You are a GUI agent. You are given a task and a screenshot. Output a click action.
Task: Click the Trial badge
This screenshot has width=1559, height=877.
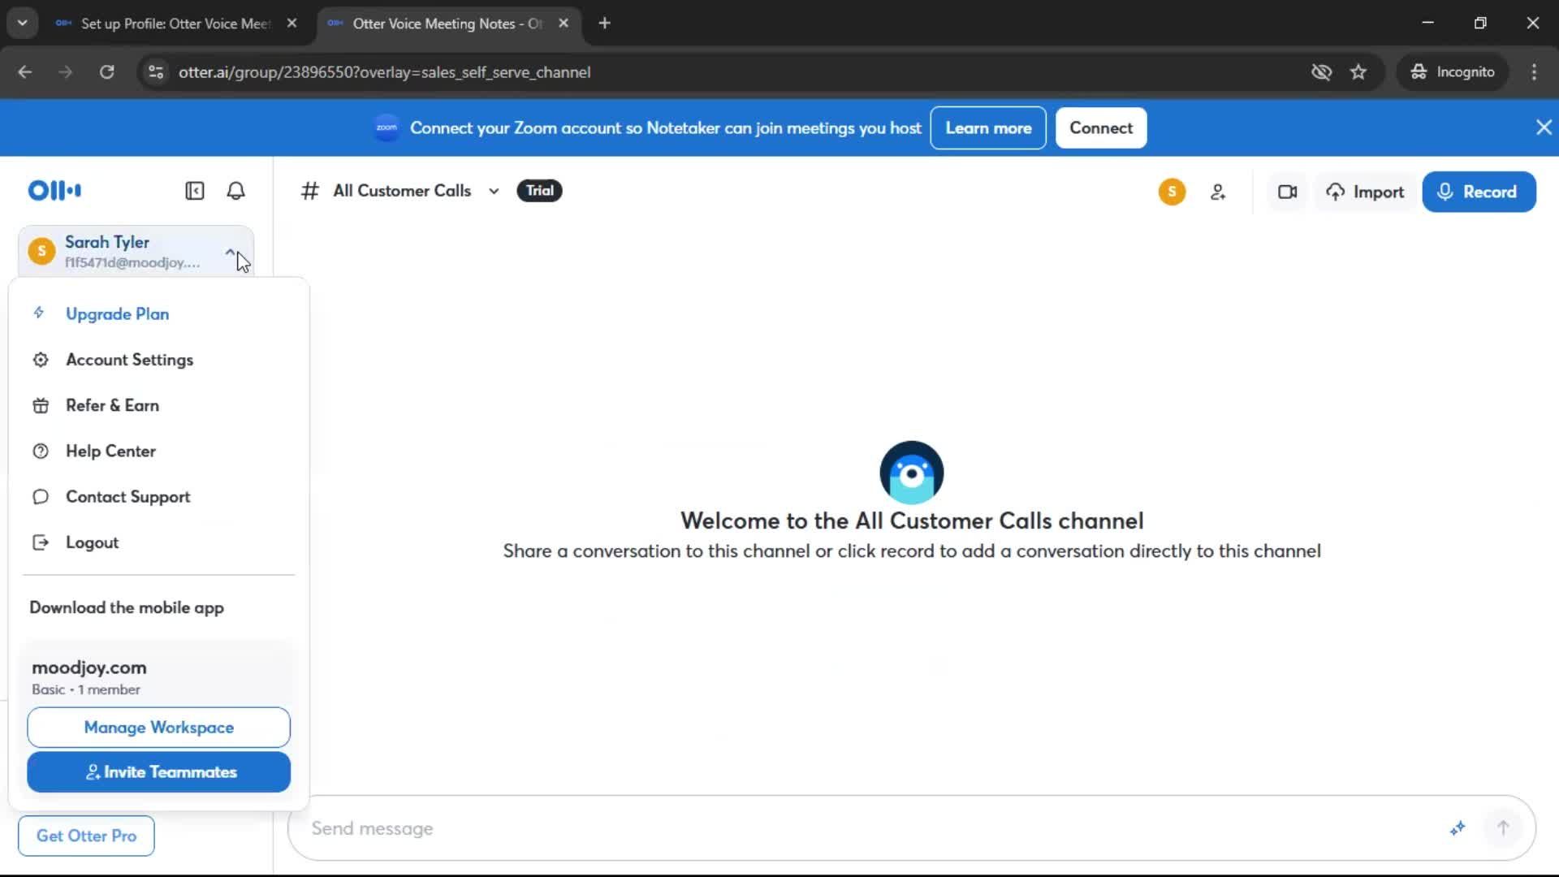(x=539, y=191)
